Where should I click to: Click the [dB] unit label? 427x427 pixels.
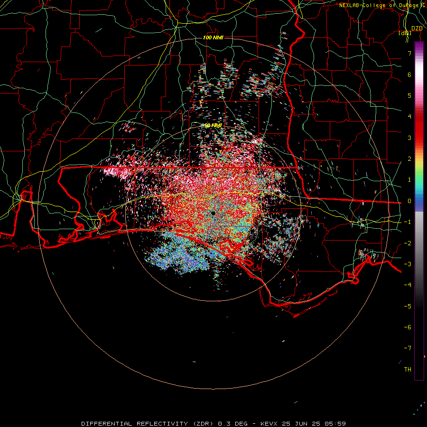point(405,33)
